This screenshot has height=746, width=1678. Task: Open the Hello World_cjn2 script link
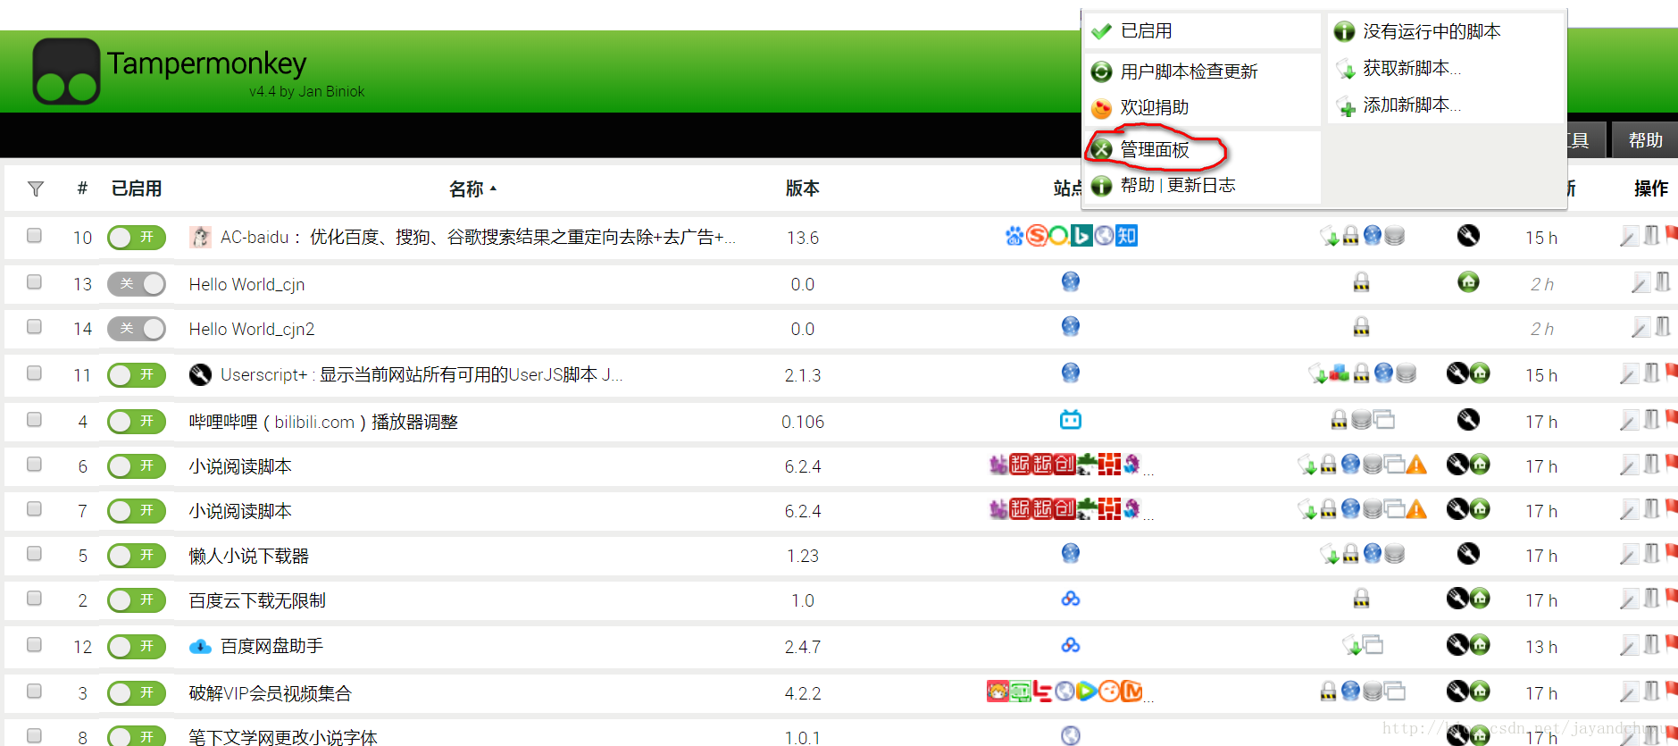[x=252, y=329]
